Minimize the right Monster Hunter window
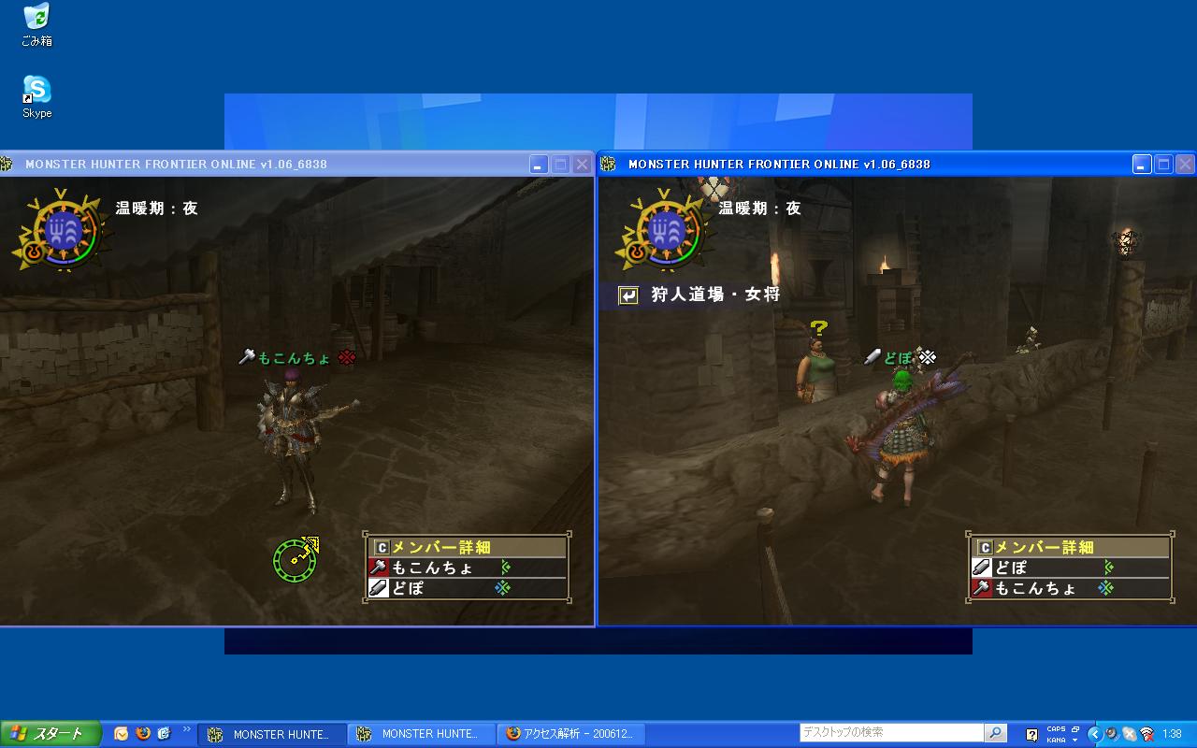The height and width of the screenshot is (748, 1197). [1142, 165]
